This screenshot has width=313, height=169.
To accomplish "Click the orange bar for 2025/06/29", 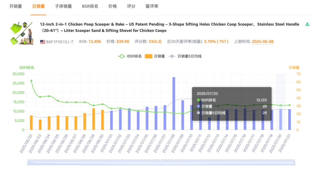I will (94, 119).
